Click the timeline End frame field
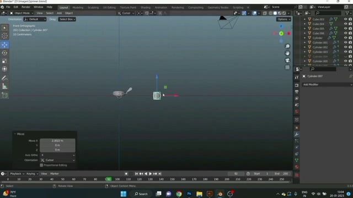Image resolution: width=353 pixels, height=198 pixels. (281, 174)
